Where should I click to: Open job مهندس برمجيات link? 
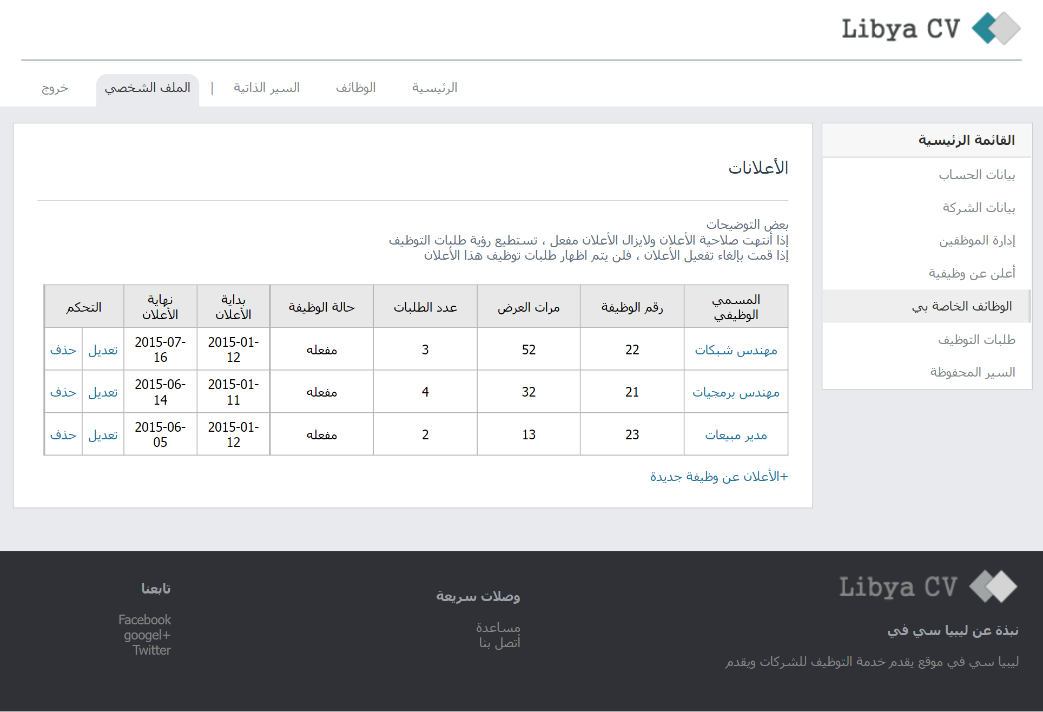(x=736, y=392)
